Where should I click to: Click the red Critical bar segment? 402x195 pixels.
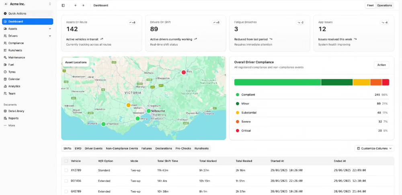point(386,82)
